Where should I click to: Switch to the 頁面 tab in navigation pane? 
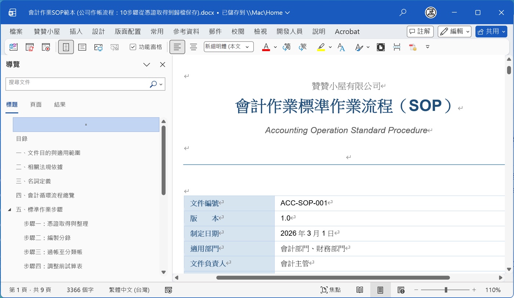(36, 104)
